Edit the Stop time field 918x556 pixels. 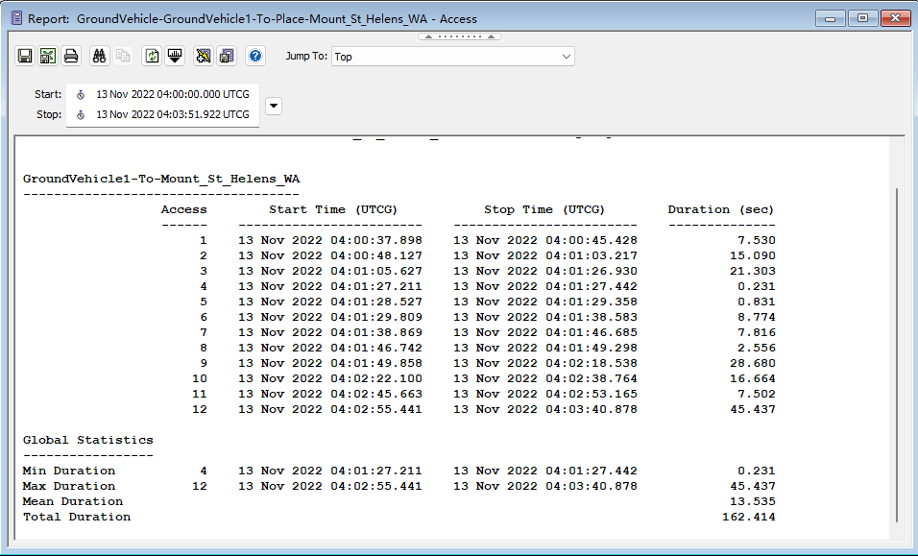point(172,115)
